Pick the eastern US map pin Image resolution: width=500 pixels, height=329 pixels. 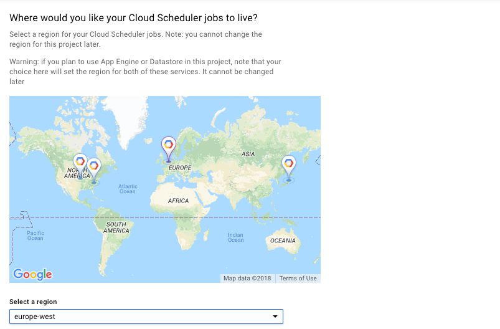coord(94,169)
